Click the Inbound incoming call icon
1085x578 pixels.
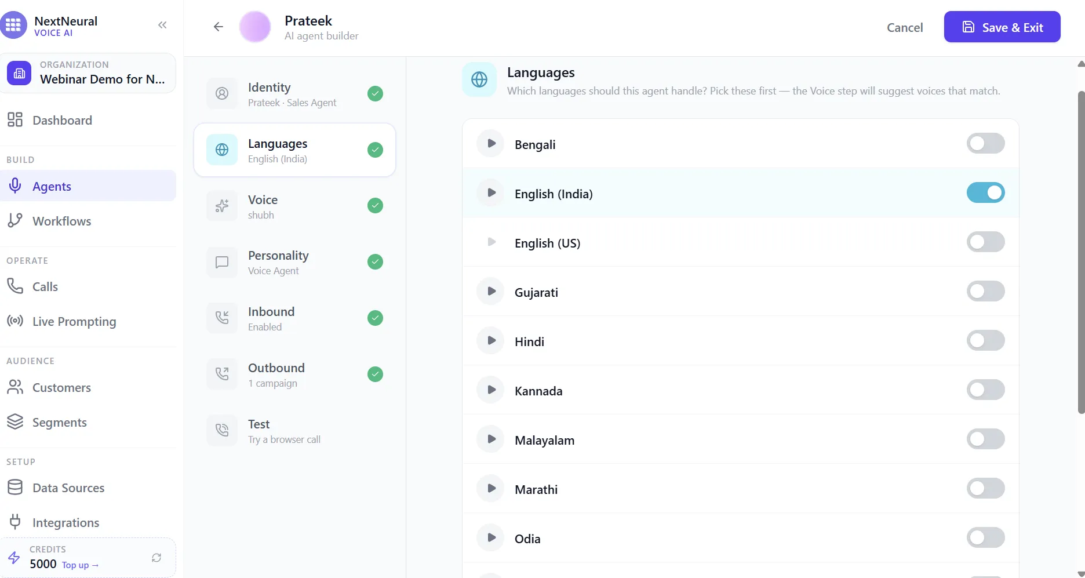[x=222, y=318]
